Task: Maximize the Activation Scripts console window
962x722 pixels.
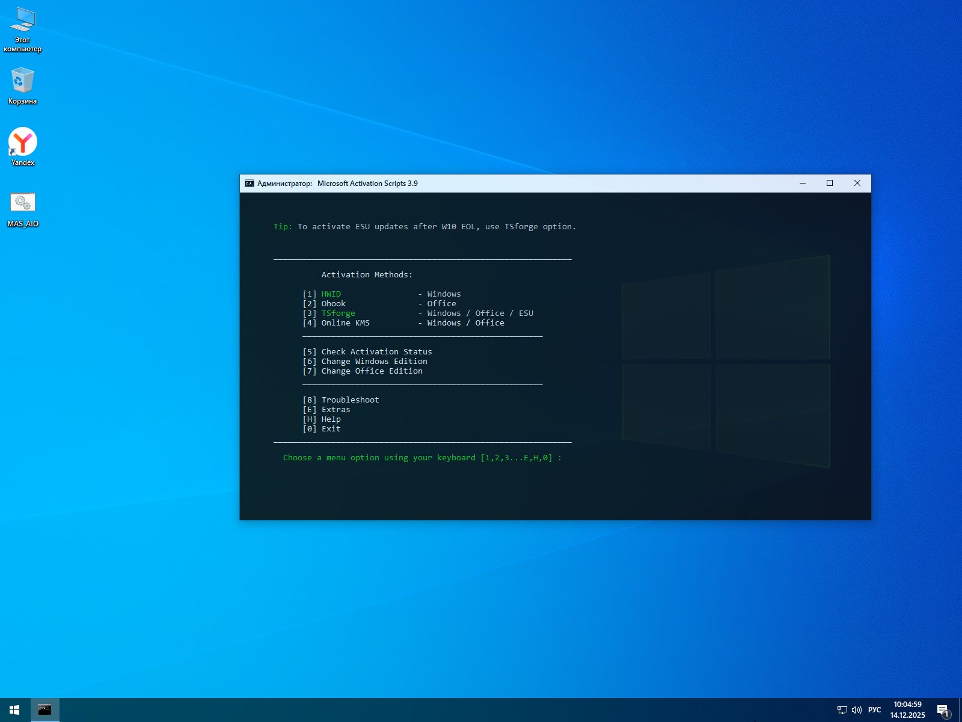Action: [x=830, y=184]
